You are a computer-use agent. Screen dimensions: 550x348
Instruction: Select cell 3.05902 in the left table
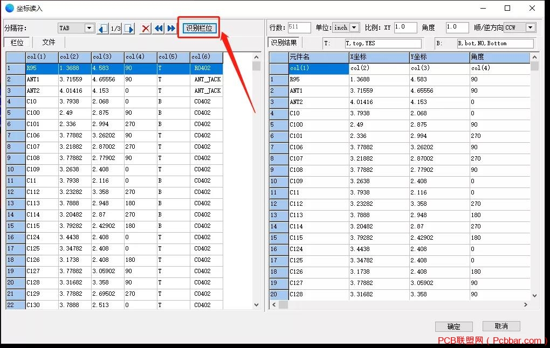(x=108, y=272)
